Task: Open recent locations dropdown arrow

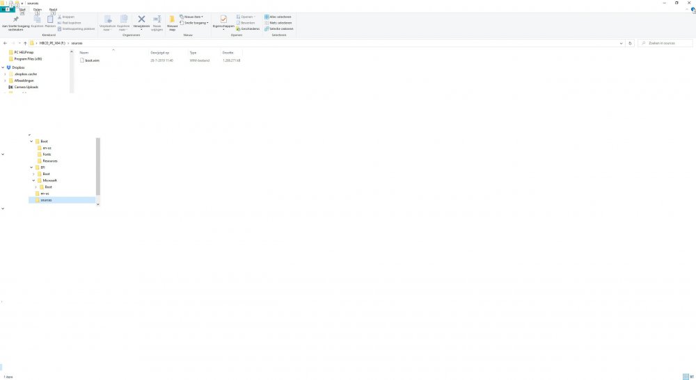Action: 19,43
